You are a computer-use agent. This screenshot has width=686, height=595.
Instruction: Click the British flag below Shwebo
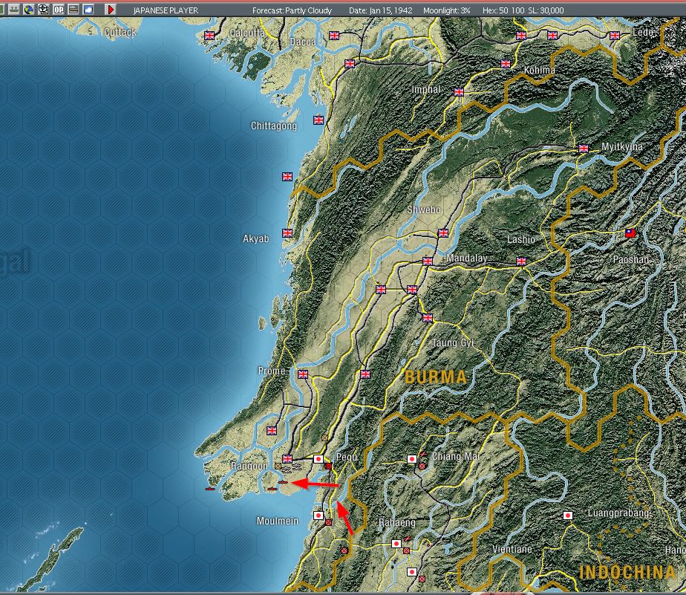point(442,233)
